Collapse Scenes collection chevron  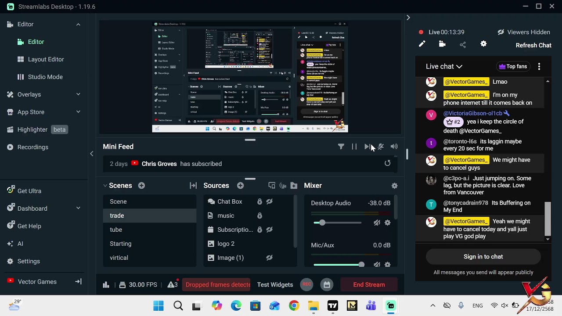[105, 186]
